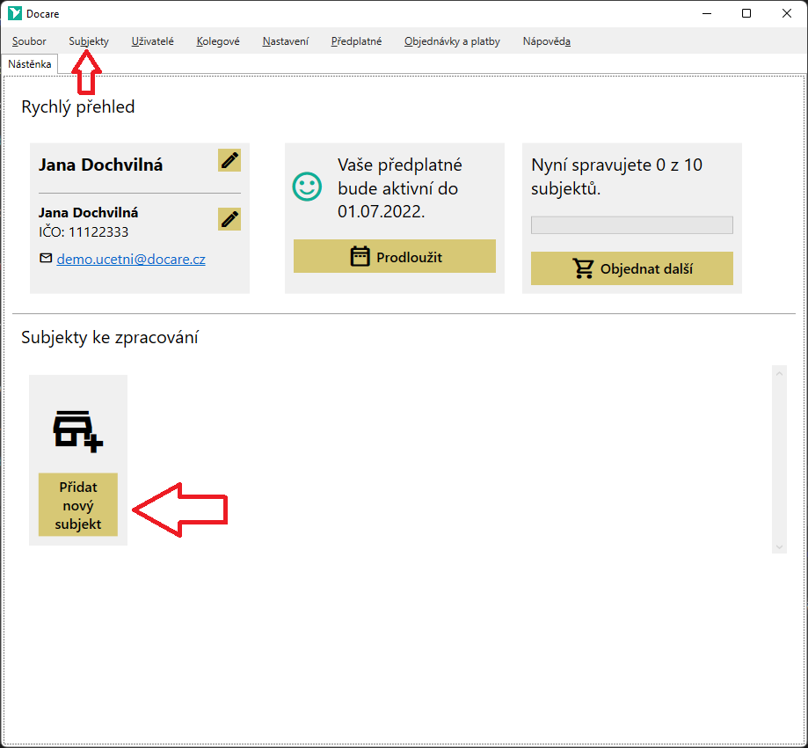Click the green smiley face icon
808x748 pixels.
coord(307,187)
